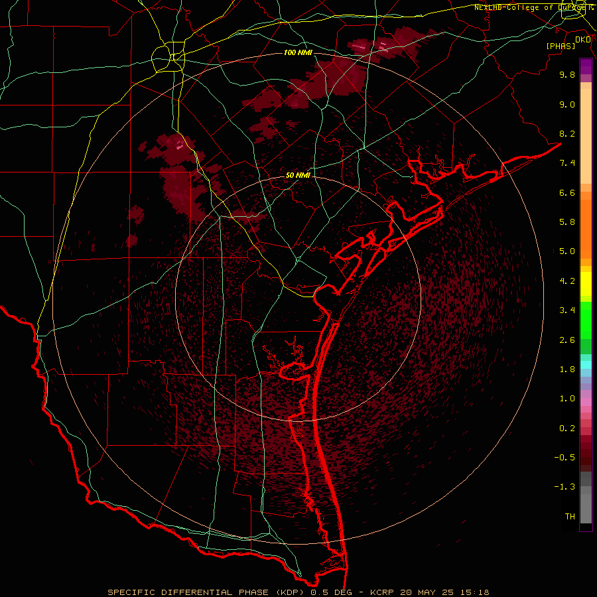The image size is (597, 597).
Task: Select the 2.6 scale value
Action: tap(567, 340)
